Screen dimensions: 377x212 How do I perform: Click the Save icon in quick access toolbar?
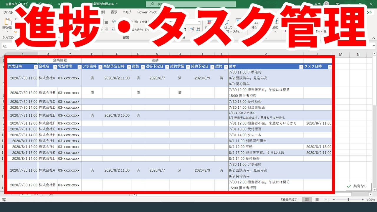click(x=34, y=4)
